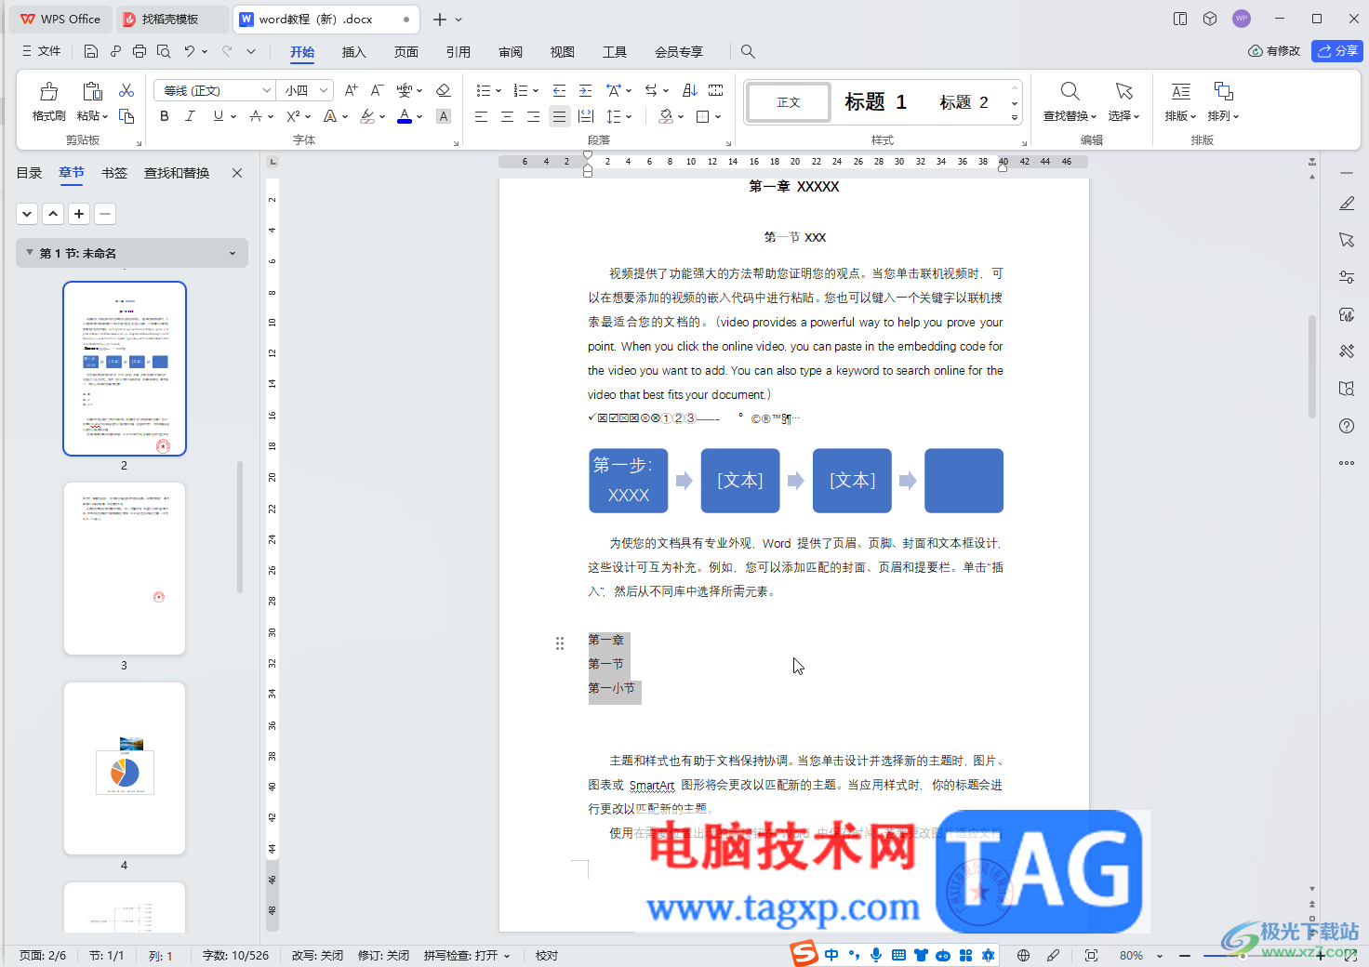Toggle track changes (修订: 关闭) in status bar

(383, 956)
